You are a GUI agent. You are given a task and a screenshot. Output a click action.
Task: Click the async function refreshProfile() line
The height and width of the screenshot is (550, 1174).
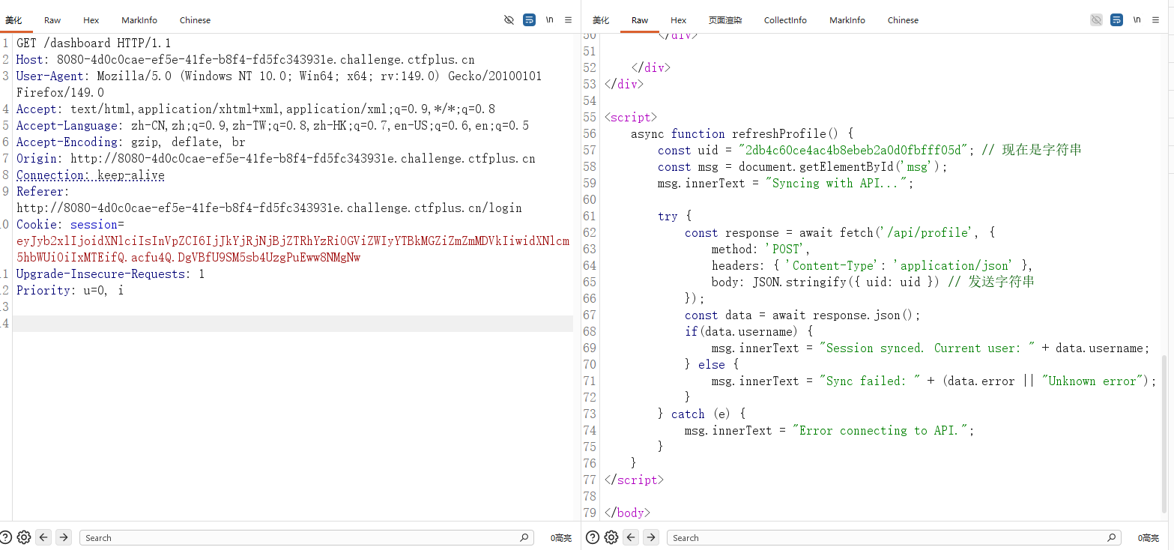pos(742,134)
